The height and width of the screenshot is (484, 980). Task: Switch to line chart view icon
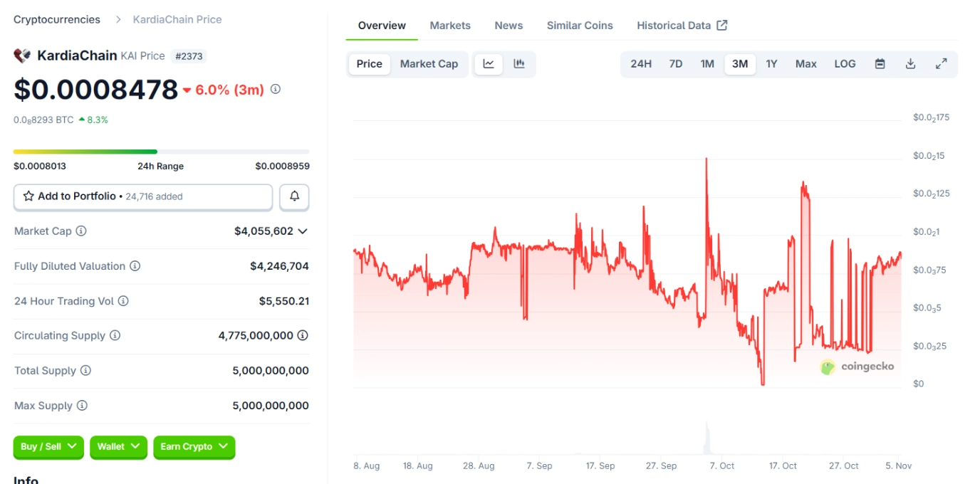489,64
